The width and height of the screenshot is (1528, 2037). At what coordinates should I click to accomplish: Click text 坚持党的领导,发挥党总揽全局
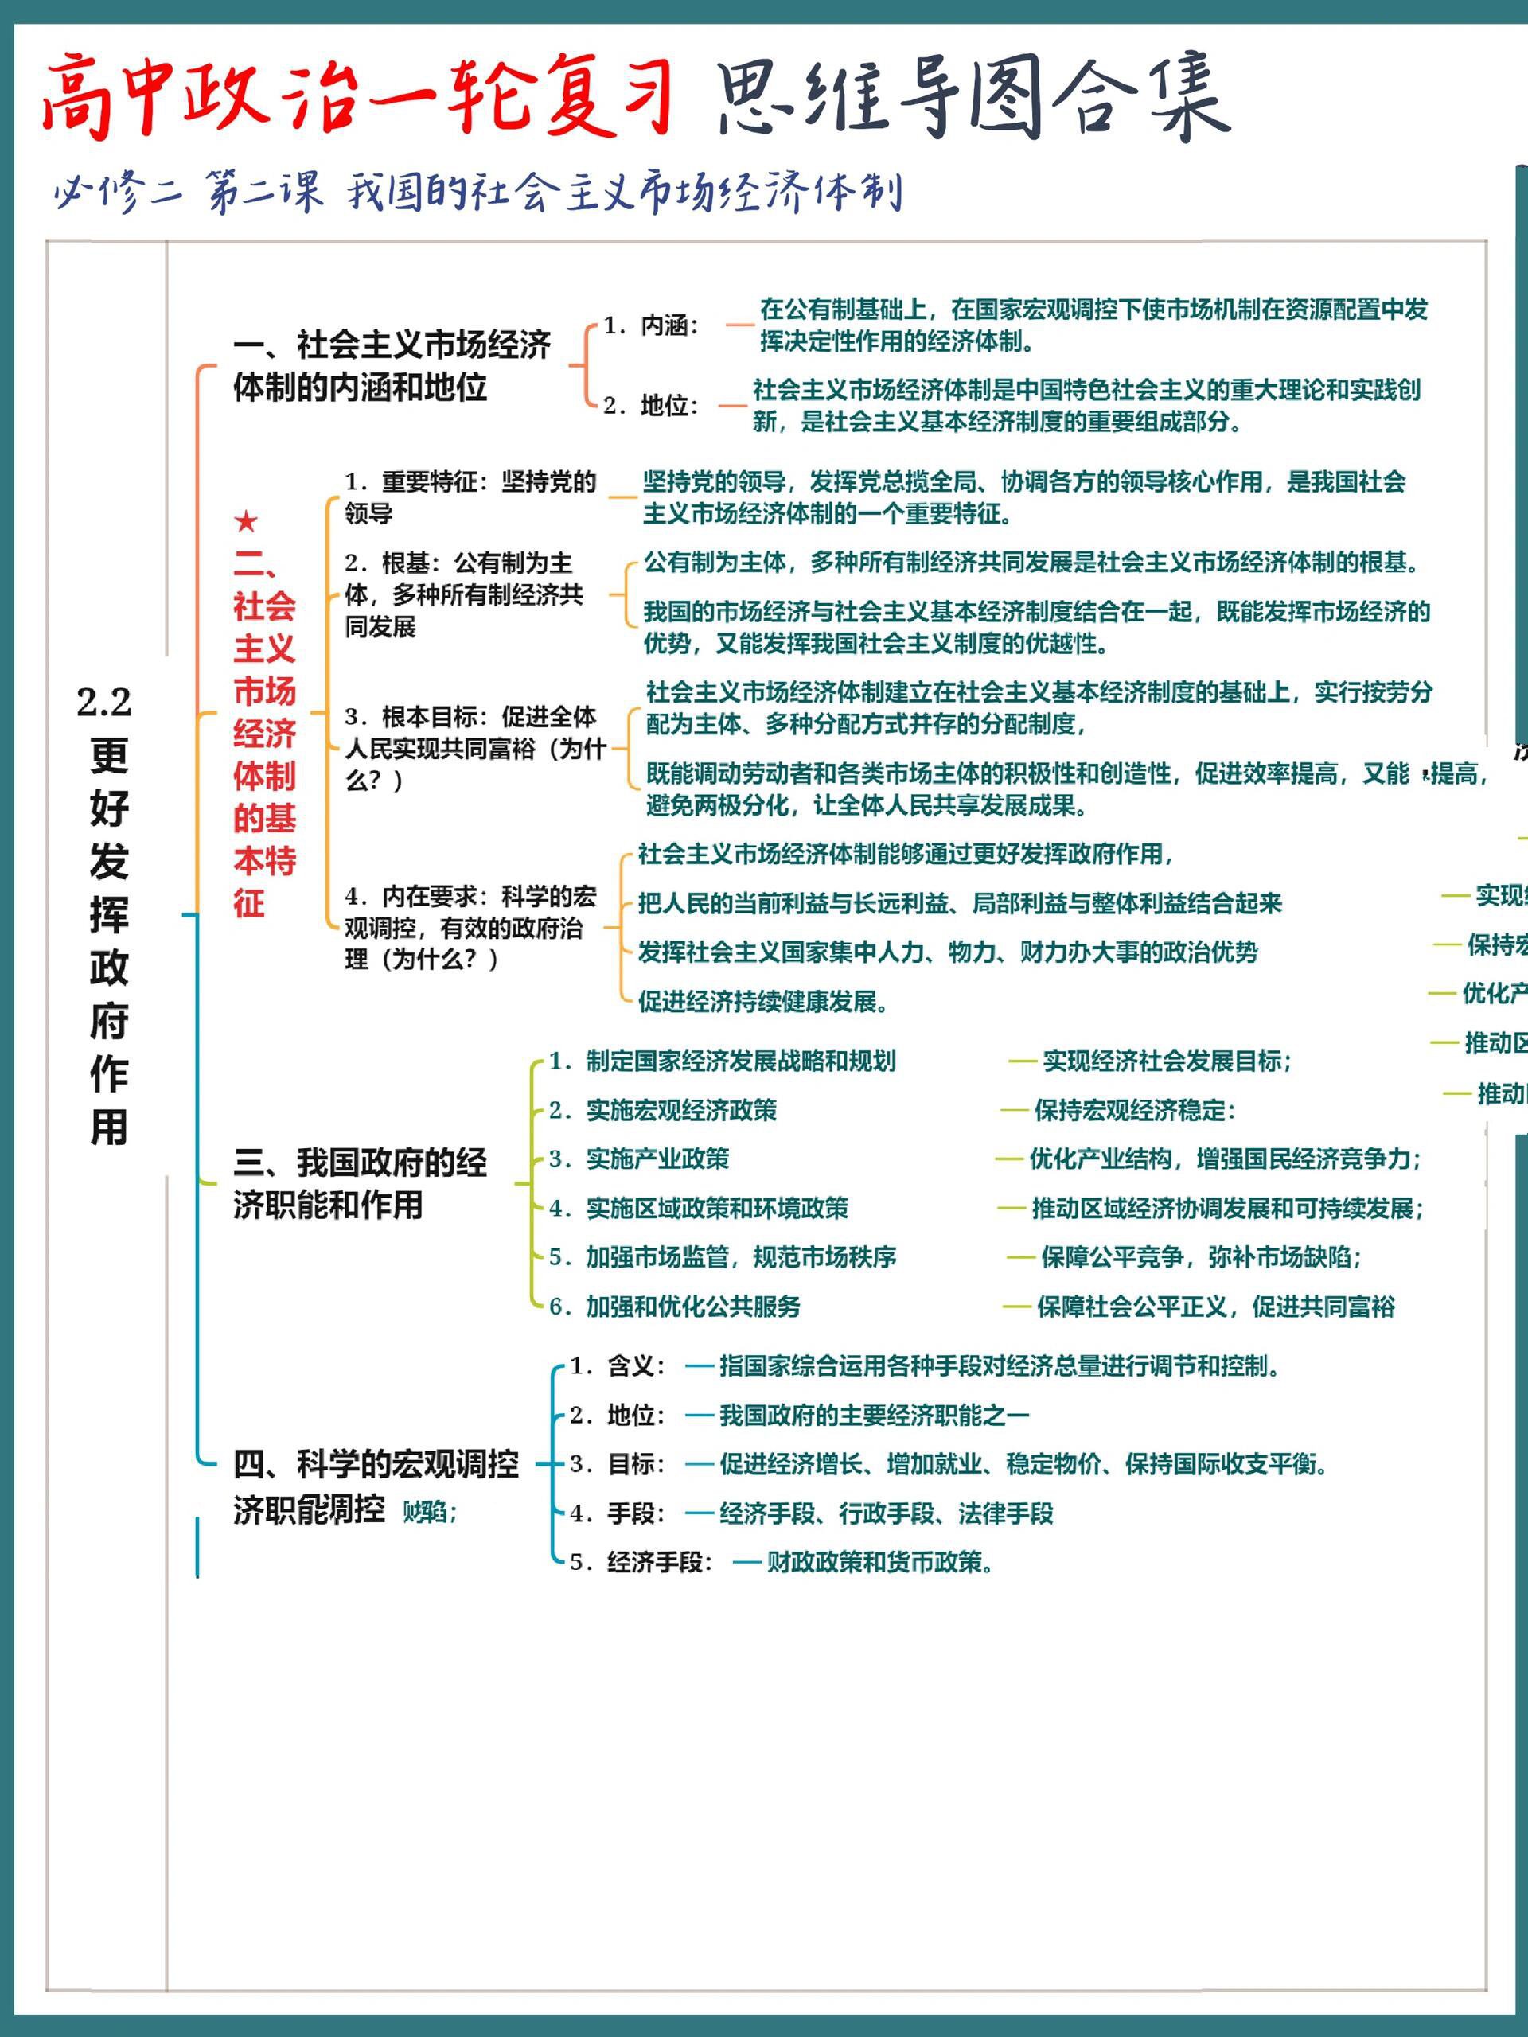pyautogui.click(x=1024, y=497)
